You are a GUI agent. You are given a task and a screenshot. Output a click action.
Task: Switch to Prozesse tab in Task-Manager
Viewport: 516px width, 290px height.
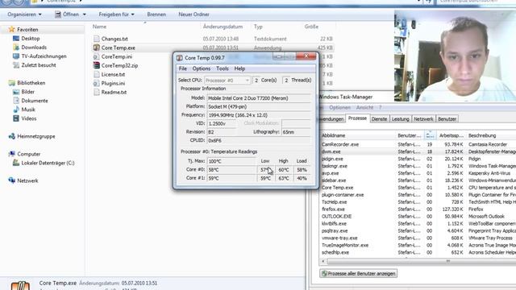pyautogui.click(x=357, y=118)
